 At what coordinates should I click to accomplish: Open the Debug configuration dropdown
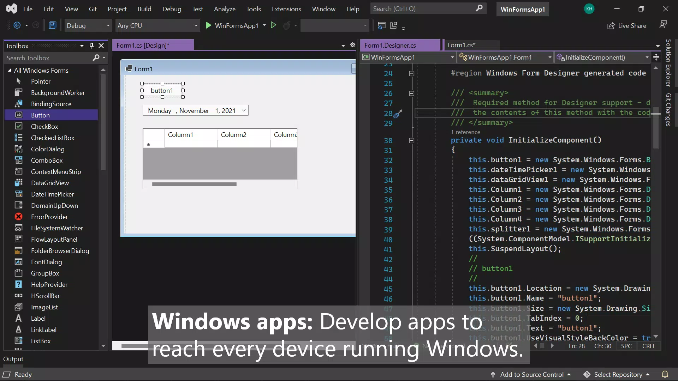(x=88, y=25)
